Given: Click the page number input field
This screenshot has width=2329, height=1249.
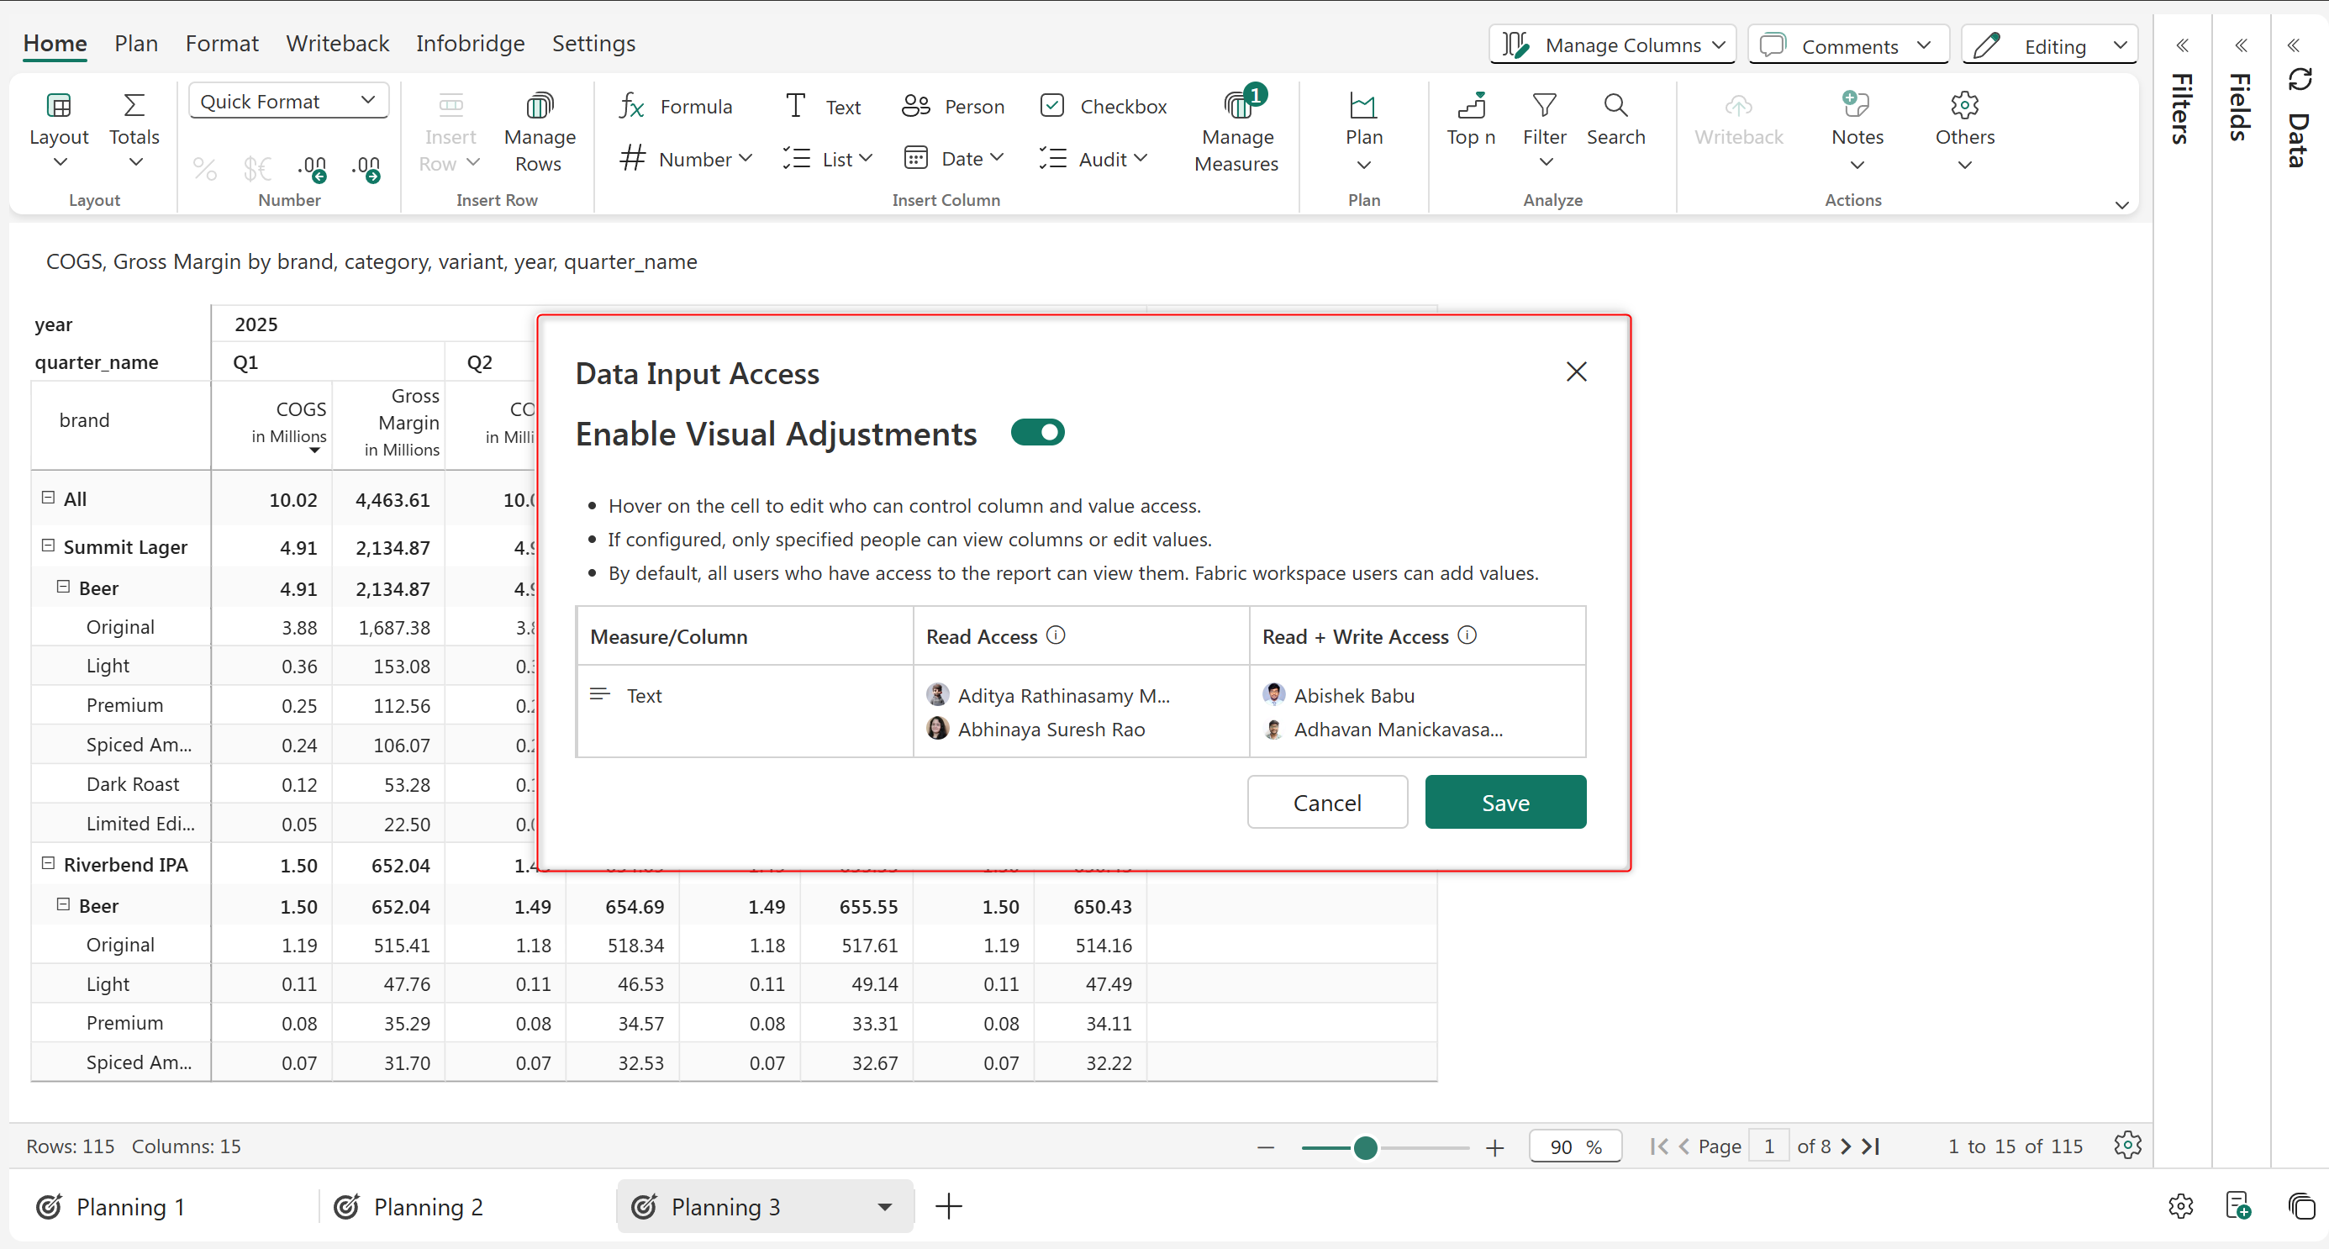Looking at the screenshot, I should [1768, 1146].
